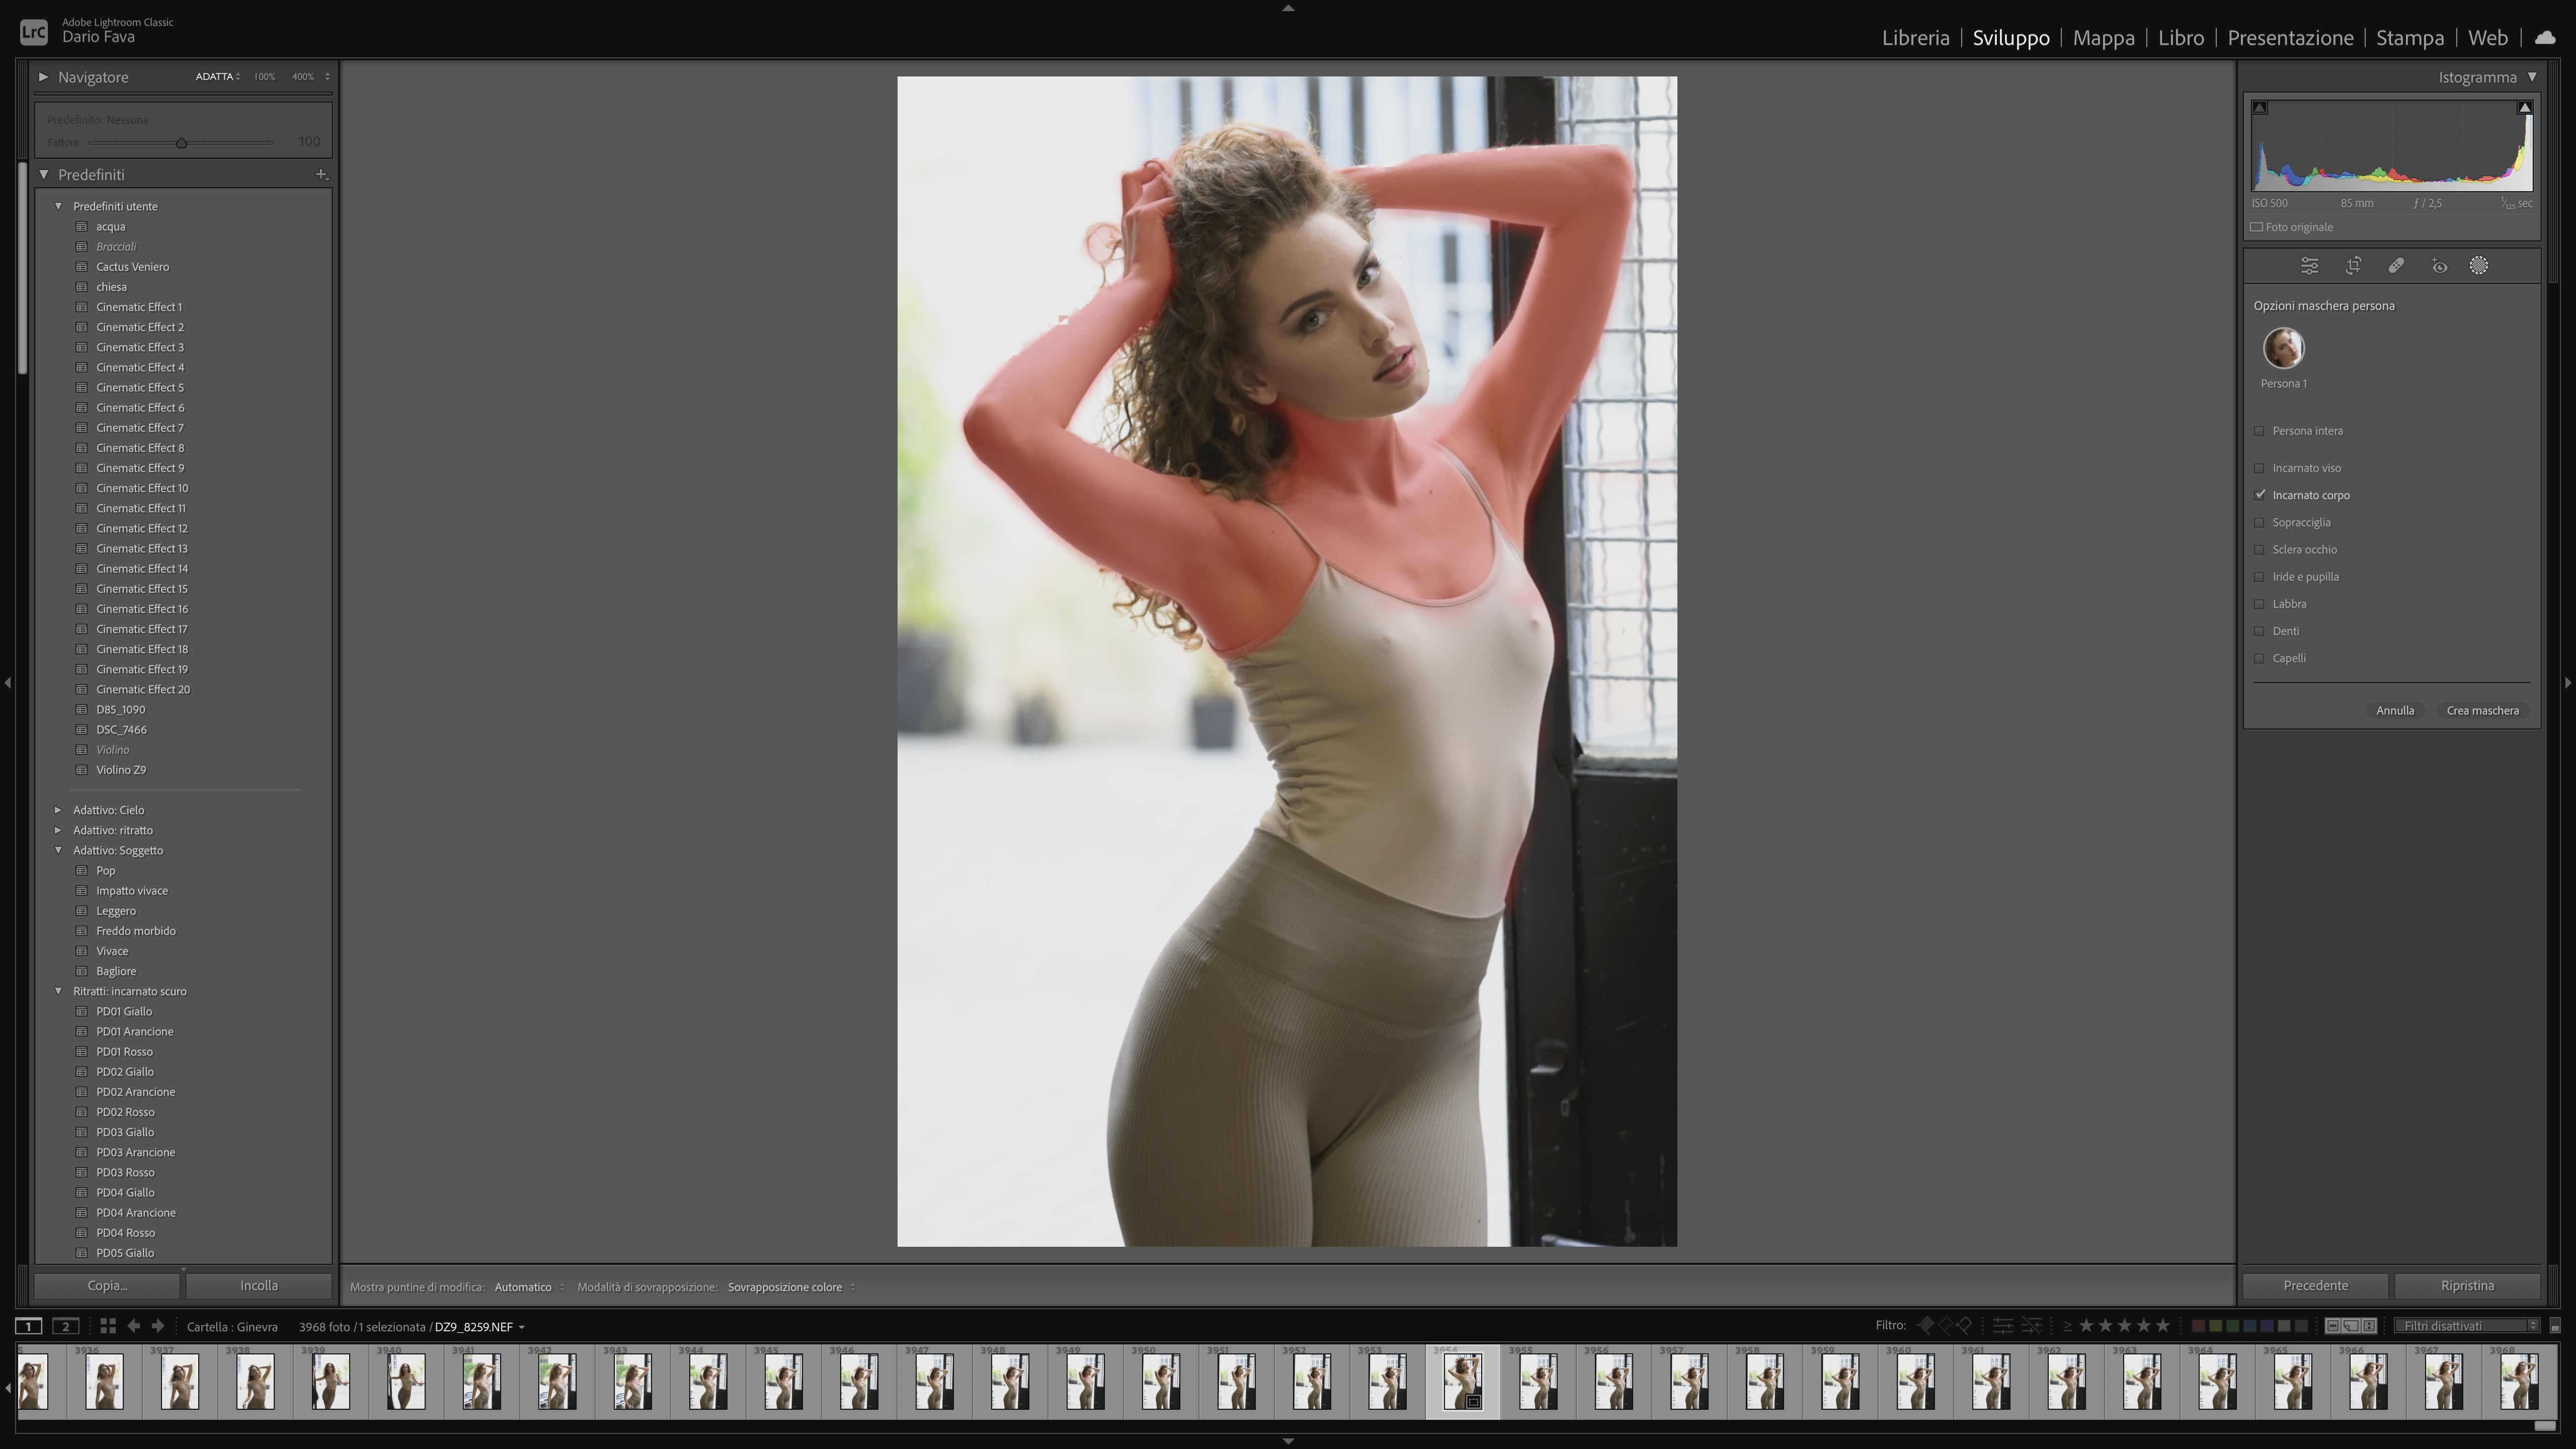Filter by flagged photos icon
Image resolution: width=2576 pixels, height=1449 pixels.
tap(1926, 1326)
